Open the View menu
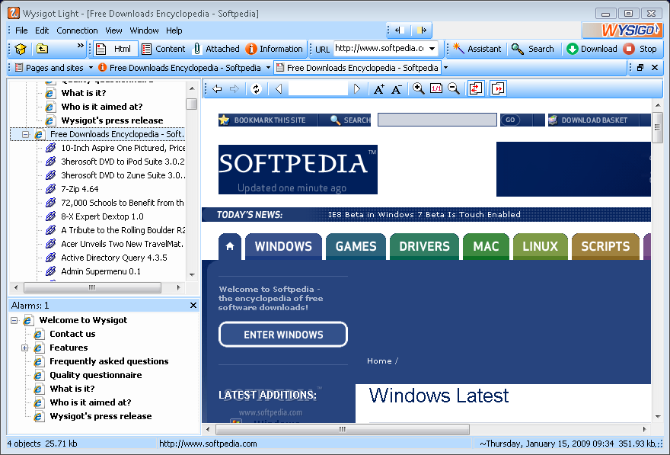Image resolution: width=670 pixels, height=455 pixels. [113, 30]
